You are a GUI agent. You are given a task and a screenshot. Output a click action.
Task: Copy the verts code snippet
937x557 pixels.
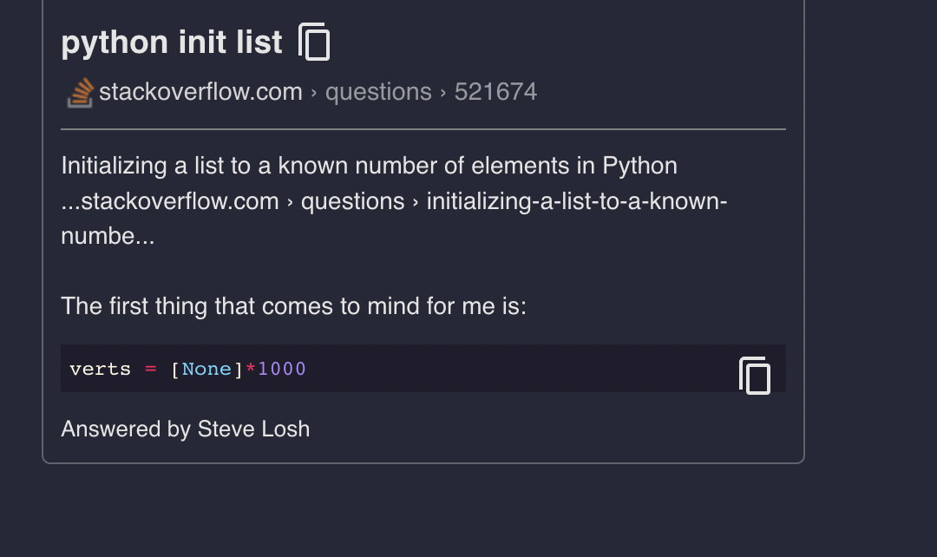(754, 376)
